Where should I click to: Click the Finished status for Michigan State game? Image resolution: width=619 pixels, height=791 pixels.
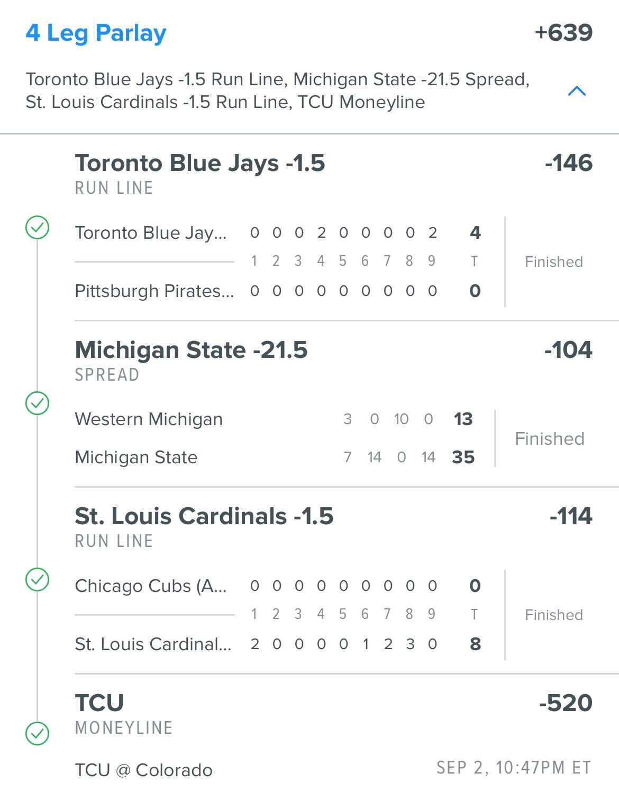(x=550, y=439)
